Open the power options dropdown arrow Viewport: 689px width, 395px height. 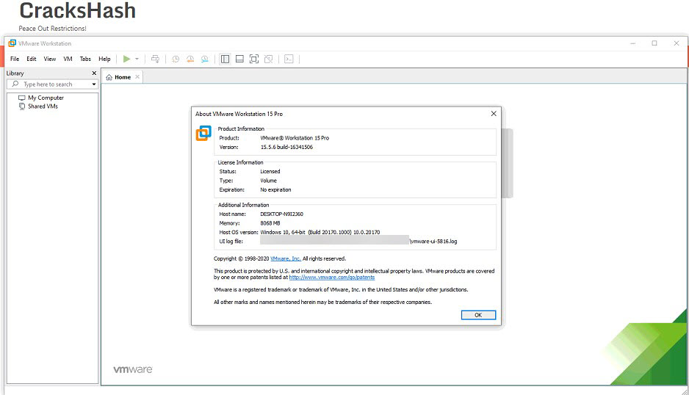(x=137, y=59)
